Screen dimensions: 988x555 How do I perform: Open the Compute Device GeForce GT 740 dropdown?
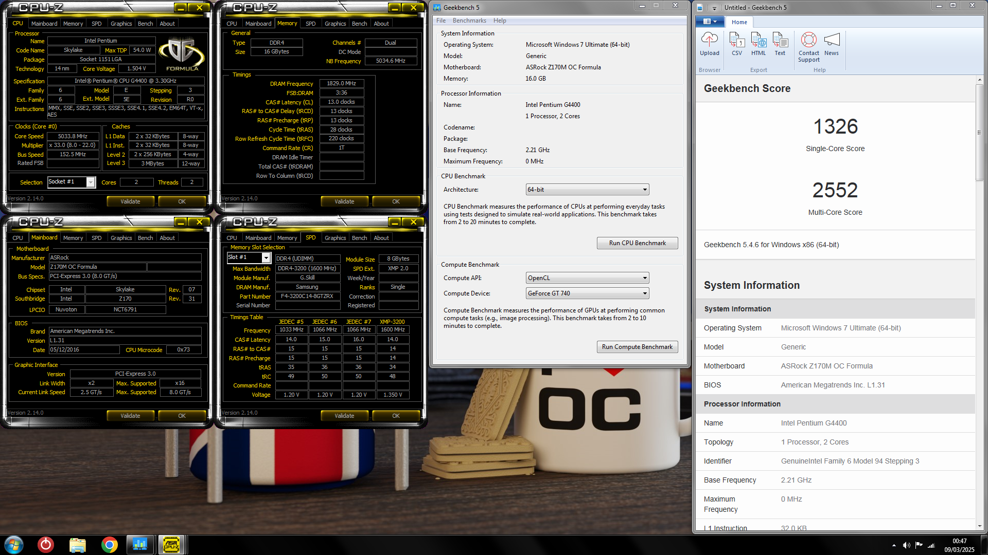[x=587, y=293]
